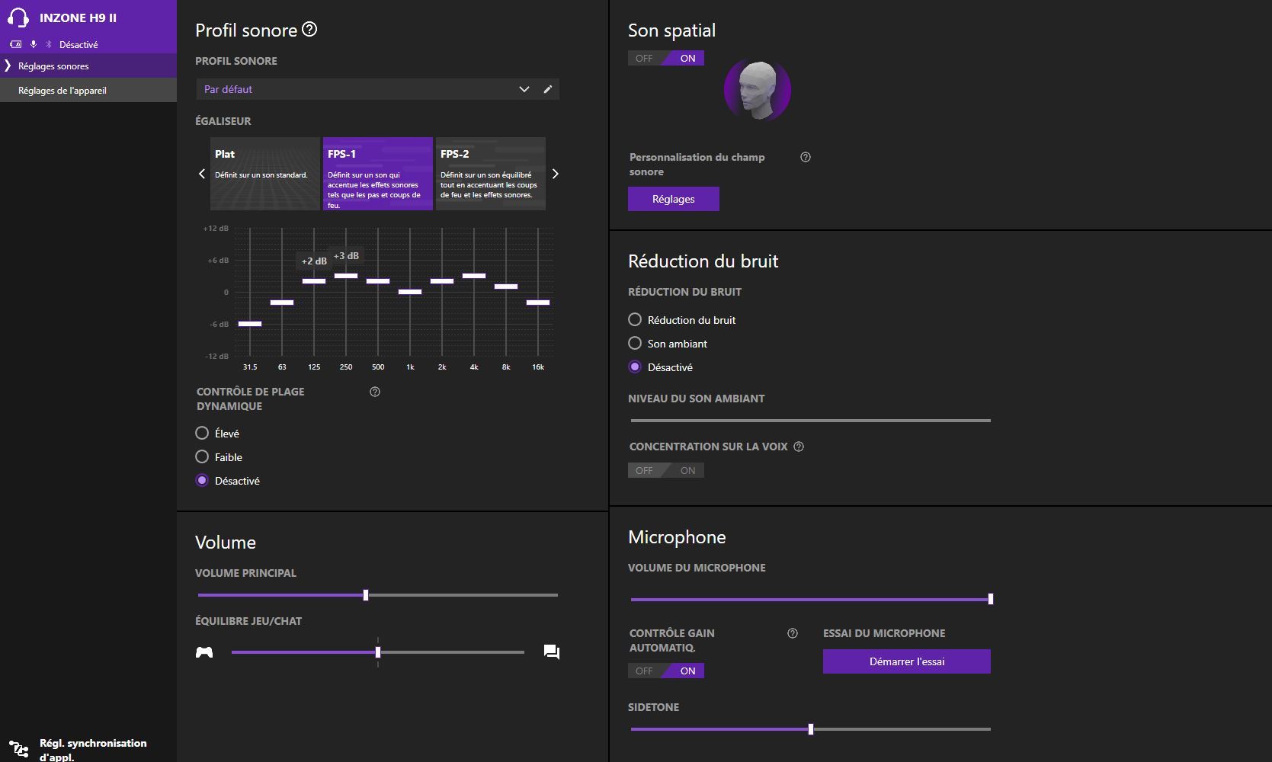The image size is (1272, 762).
Task: Show help for Concentration sur la voix
Action: point(799,447)
